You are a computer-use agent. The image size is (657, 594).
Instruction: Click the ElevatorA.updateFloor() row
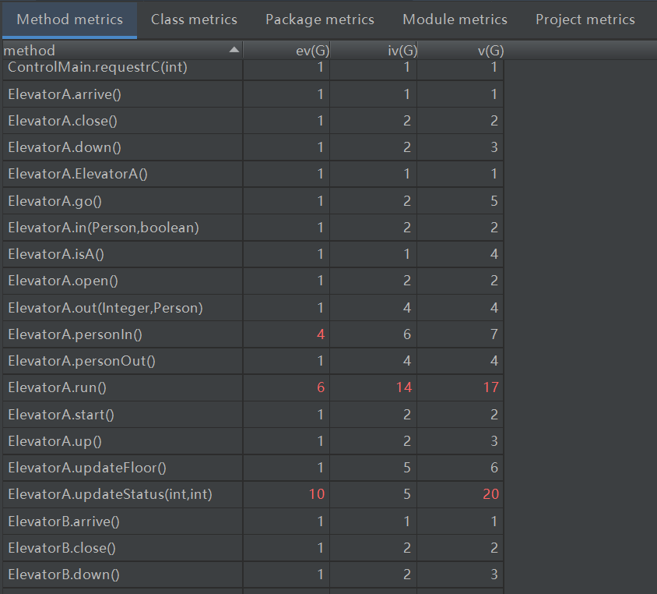pos(87,468)
